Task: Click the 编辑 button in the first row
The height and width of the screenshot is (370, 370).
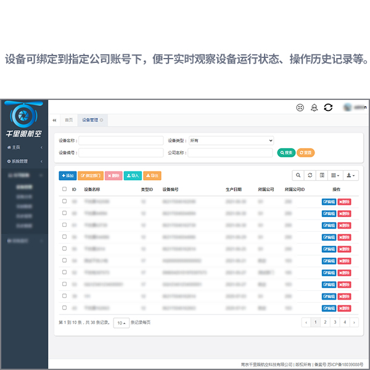Action: (x=329, y=202)
